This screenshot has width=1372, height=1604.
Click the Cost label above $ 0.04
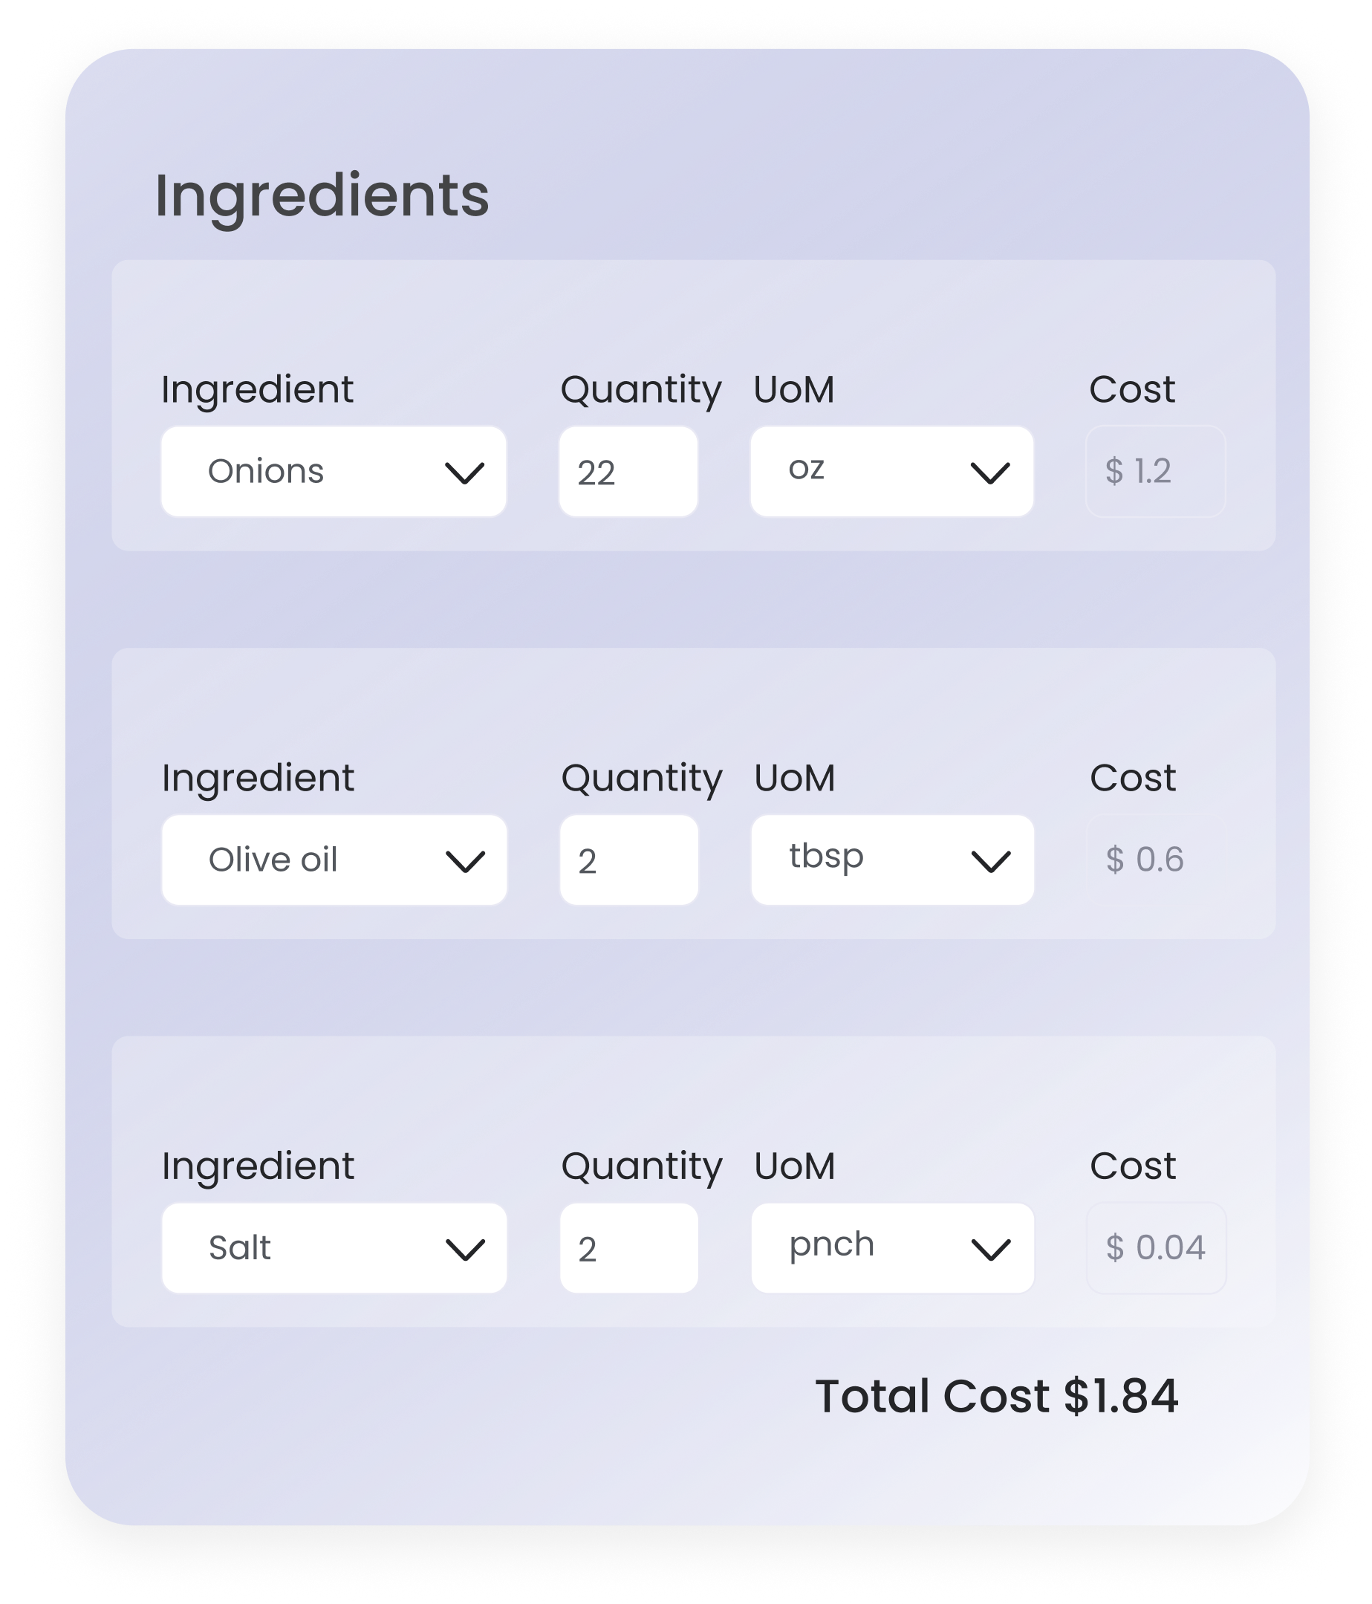tap(1132, 1166)
